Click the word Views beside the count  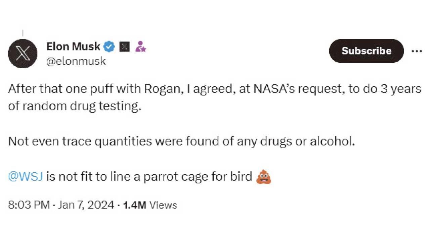click(163, 205)
